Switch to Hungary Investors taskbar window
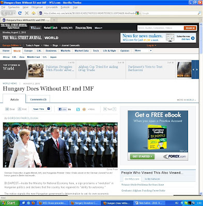The image size is (203, 206). pyautogui.click(x=84, y=203)
